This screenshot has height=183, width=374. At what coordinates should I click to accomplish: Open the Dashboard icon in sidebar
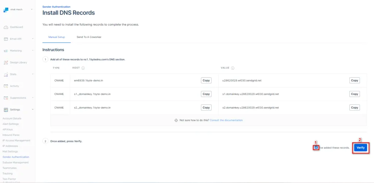(6, 27)
